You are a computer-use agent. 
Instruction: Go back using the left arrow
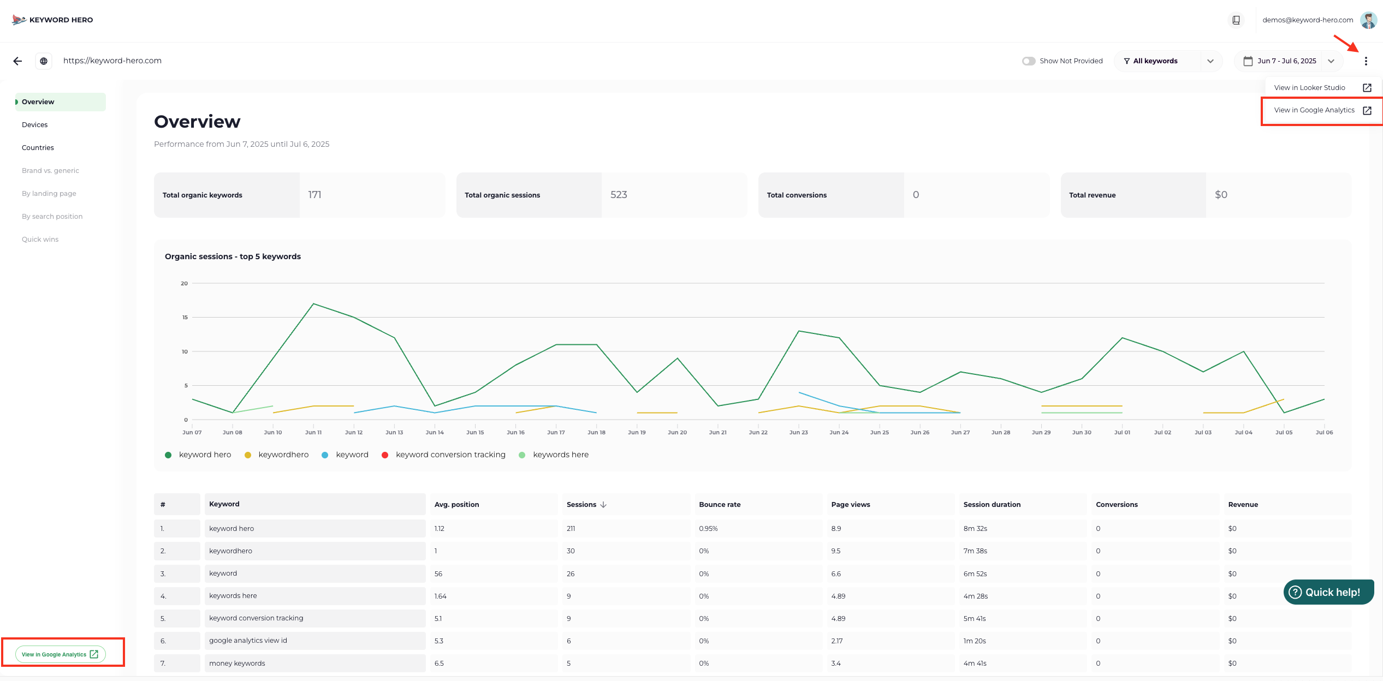click(x=18, y=61)
